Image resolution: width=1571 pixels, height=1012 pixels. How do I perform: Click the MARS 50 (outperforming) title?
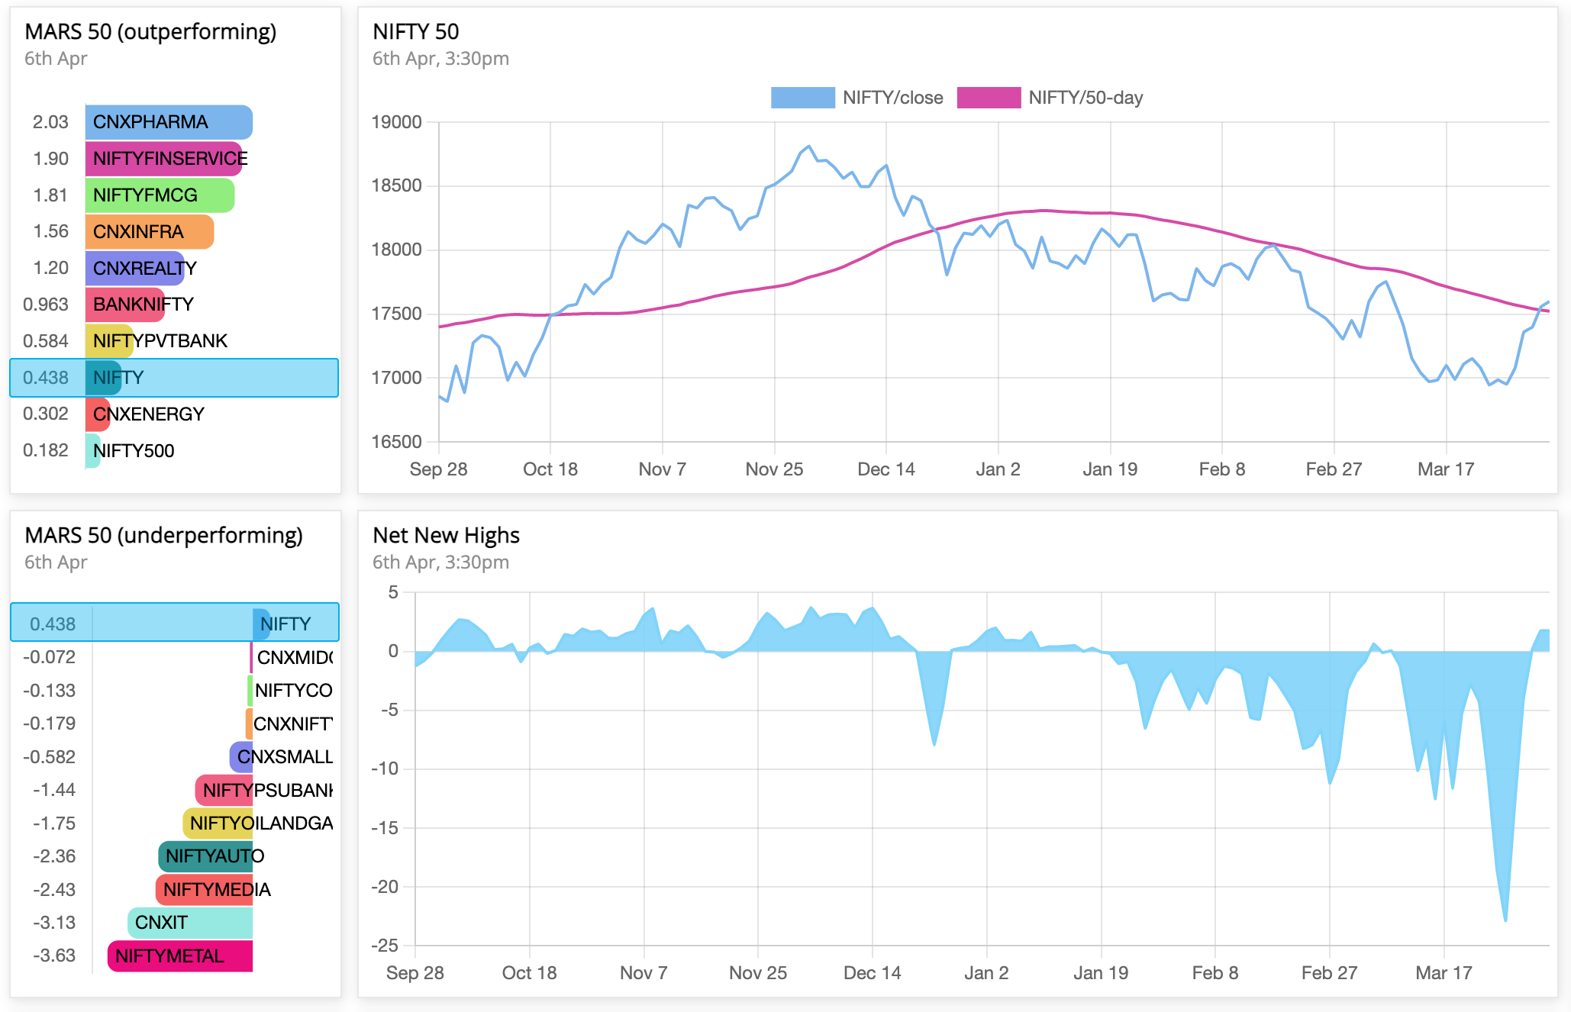pyautogui.click(x=150, y=32)
